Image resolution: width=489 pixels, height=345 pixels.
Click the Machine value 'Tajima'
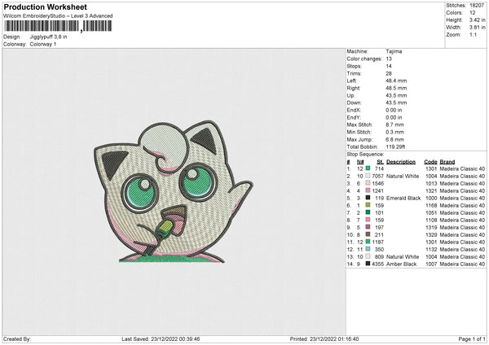(394, 51)
